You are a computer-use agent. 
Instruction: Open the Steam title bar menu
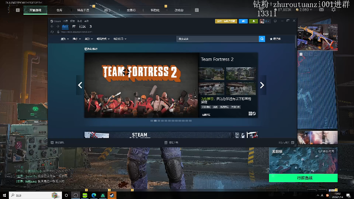[58, 21]
